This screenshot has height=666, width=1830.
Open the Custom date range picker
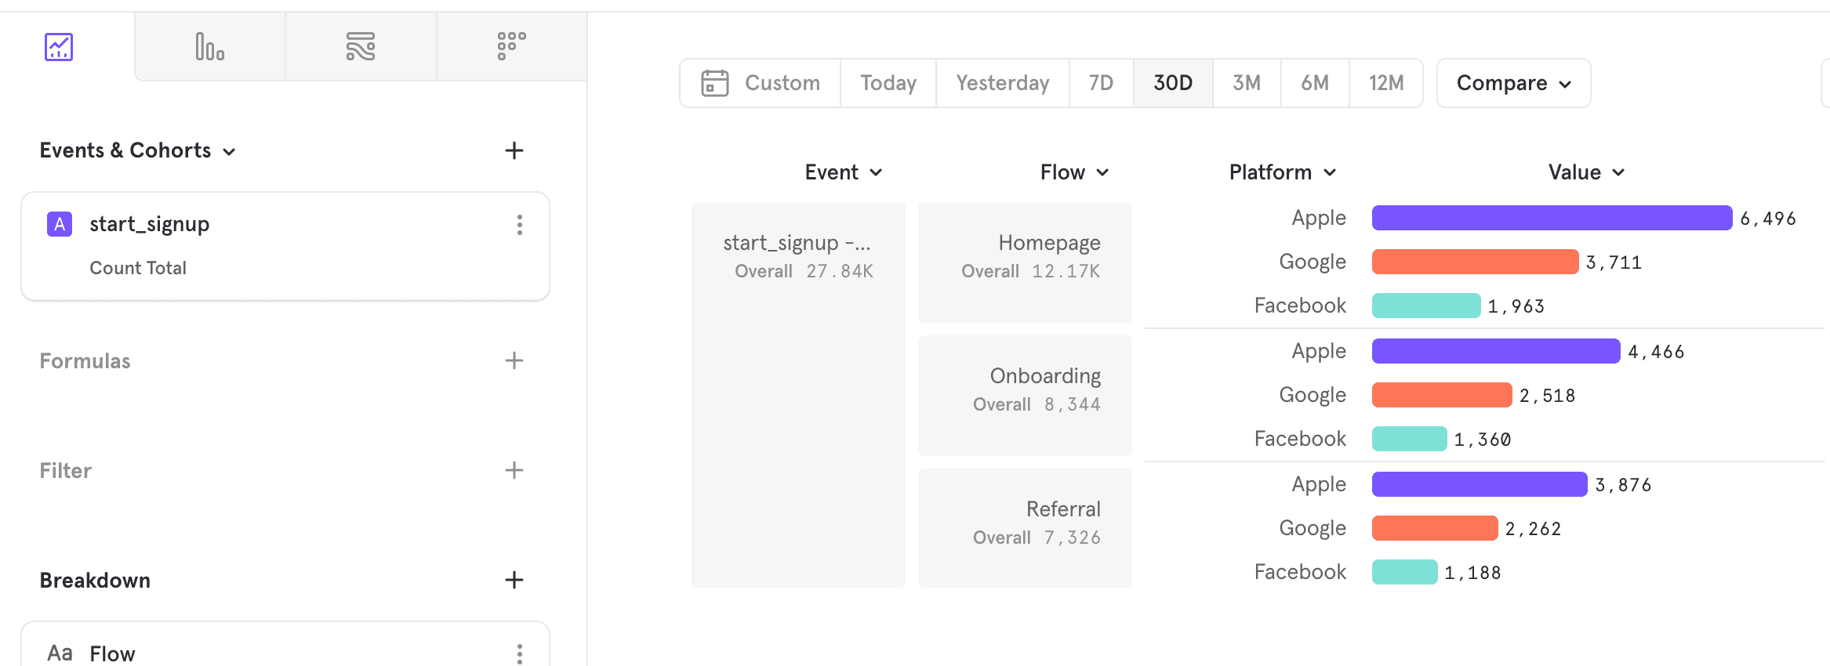click(x=761, y=83)
